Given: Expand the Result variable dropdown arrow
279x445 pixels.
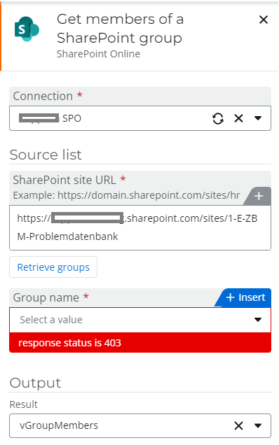Looking at the screenshot, I should point(258,425).
